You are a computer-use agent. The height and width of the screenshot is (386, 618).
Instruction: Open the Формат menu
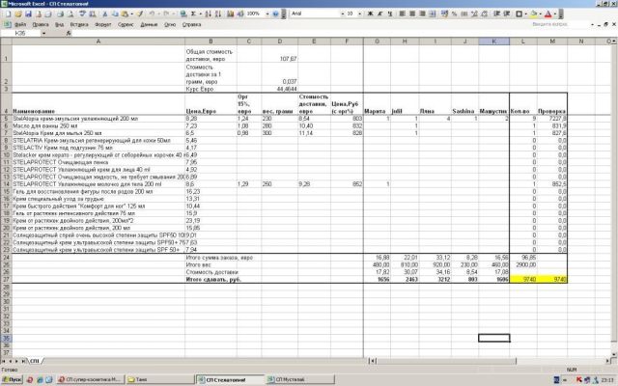pyautogui.click(x=103, y=24)
